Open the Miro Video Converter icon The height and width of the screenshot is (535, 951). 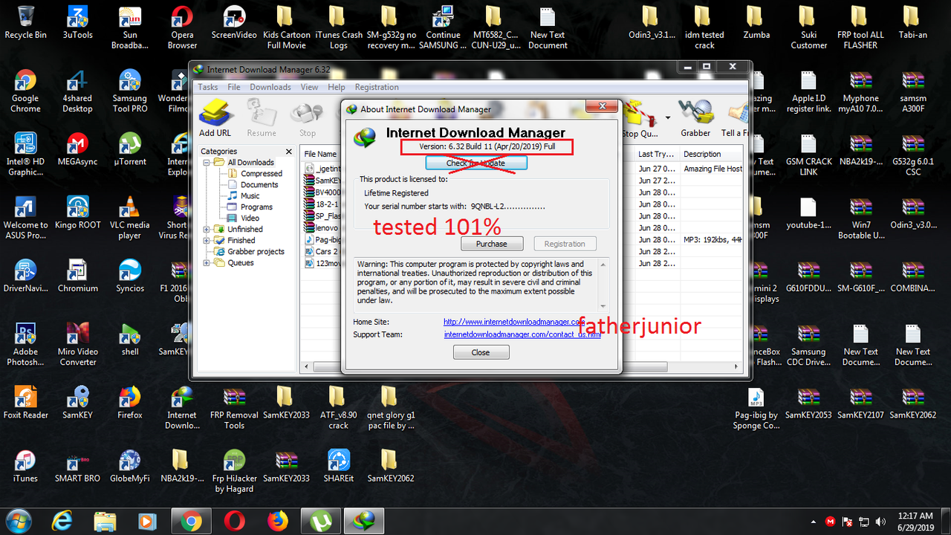coord(77,345)
